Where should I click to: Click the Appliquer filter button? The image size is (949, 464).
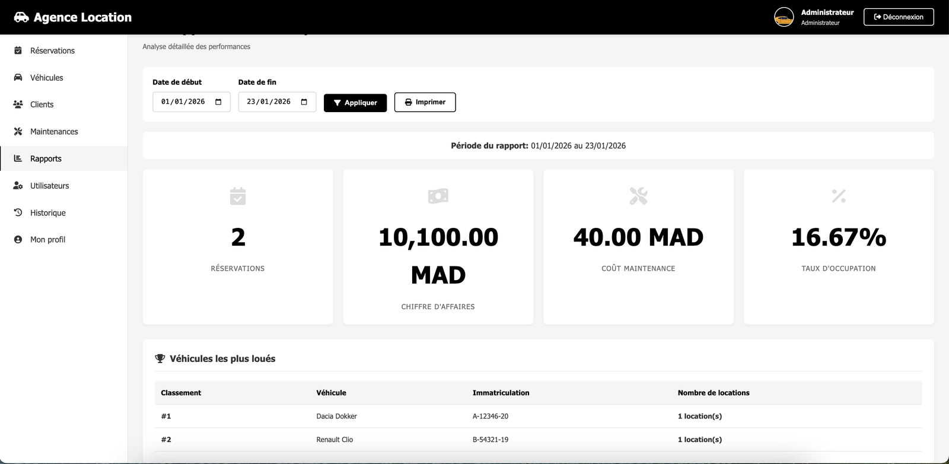click(355, 103)
